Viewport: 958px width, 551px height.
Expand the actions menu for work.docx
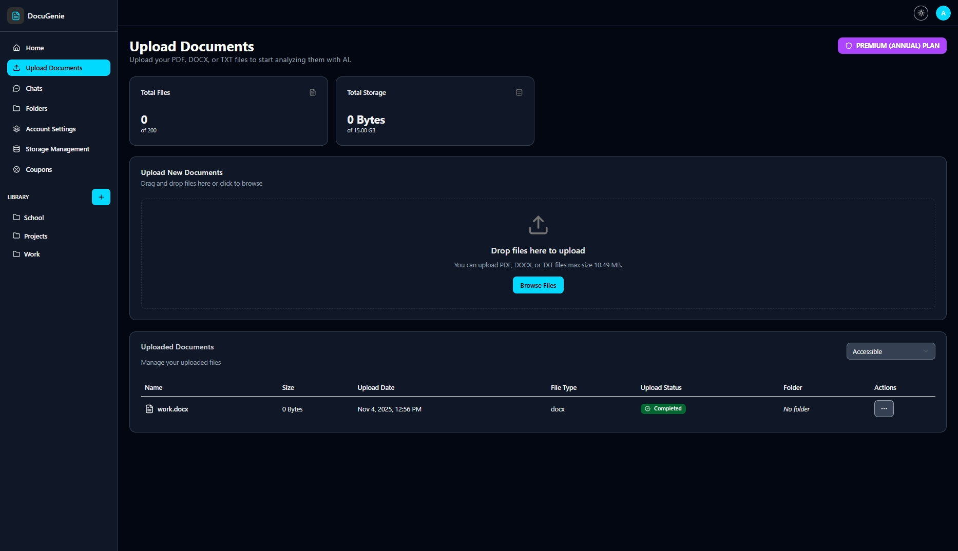[884, 409]
